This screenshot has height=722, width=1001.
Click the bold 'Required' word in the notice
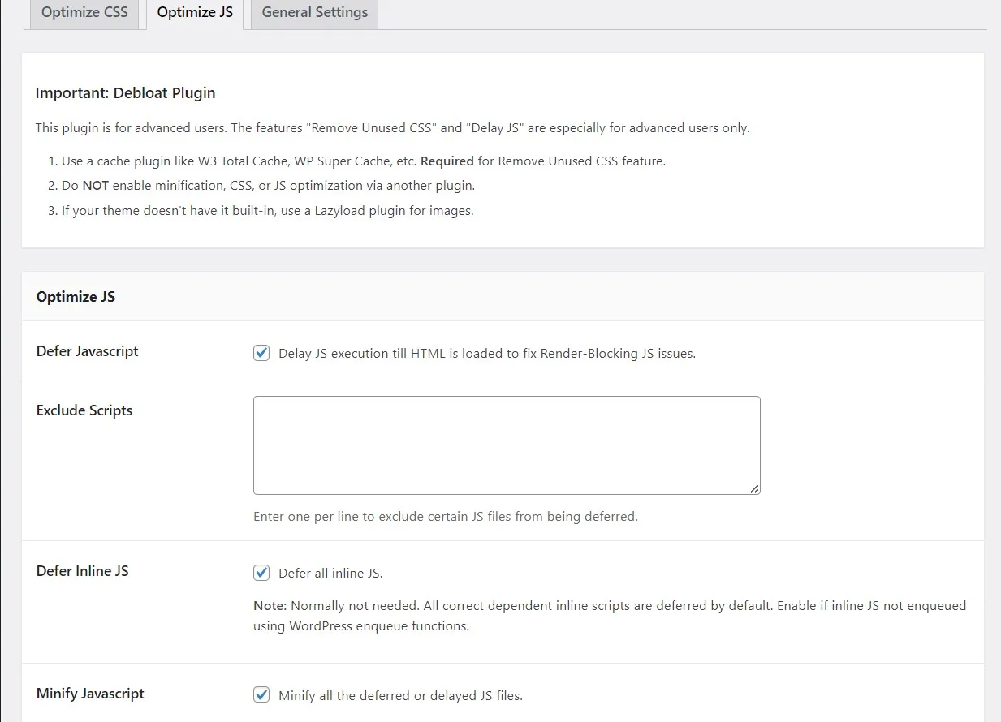click(447, 161)
